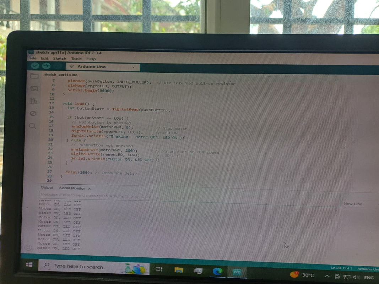Open the Search sidebar magnifier icon
The height and width of the screenshot is (284, 379).
[x=33, y=126]
